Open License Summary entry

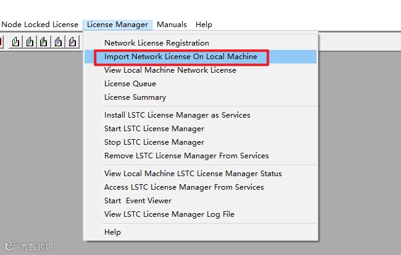coord(134,97)
